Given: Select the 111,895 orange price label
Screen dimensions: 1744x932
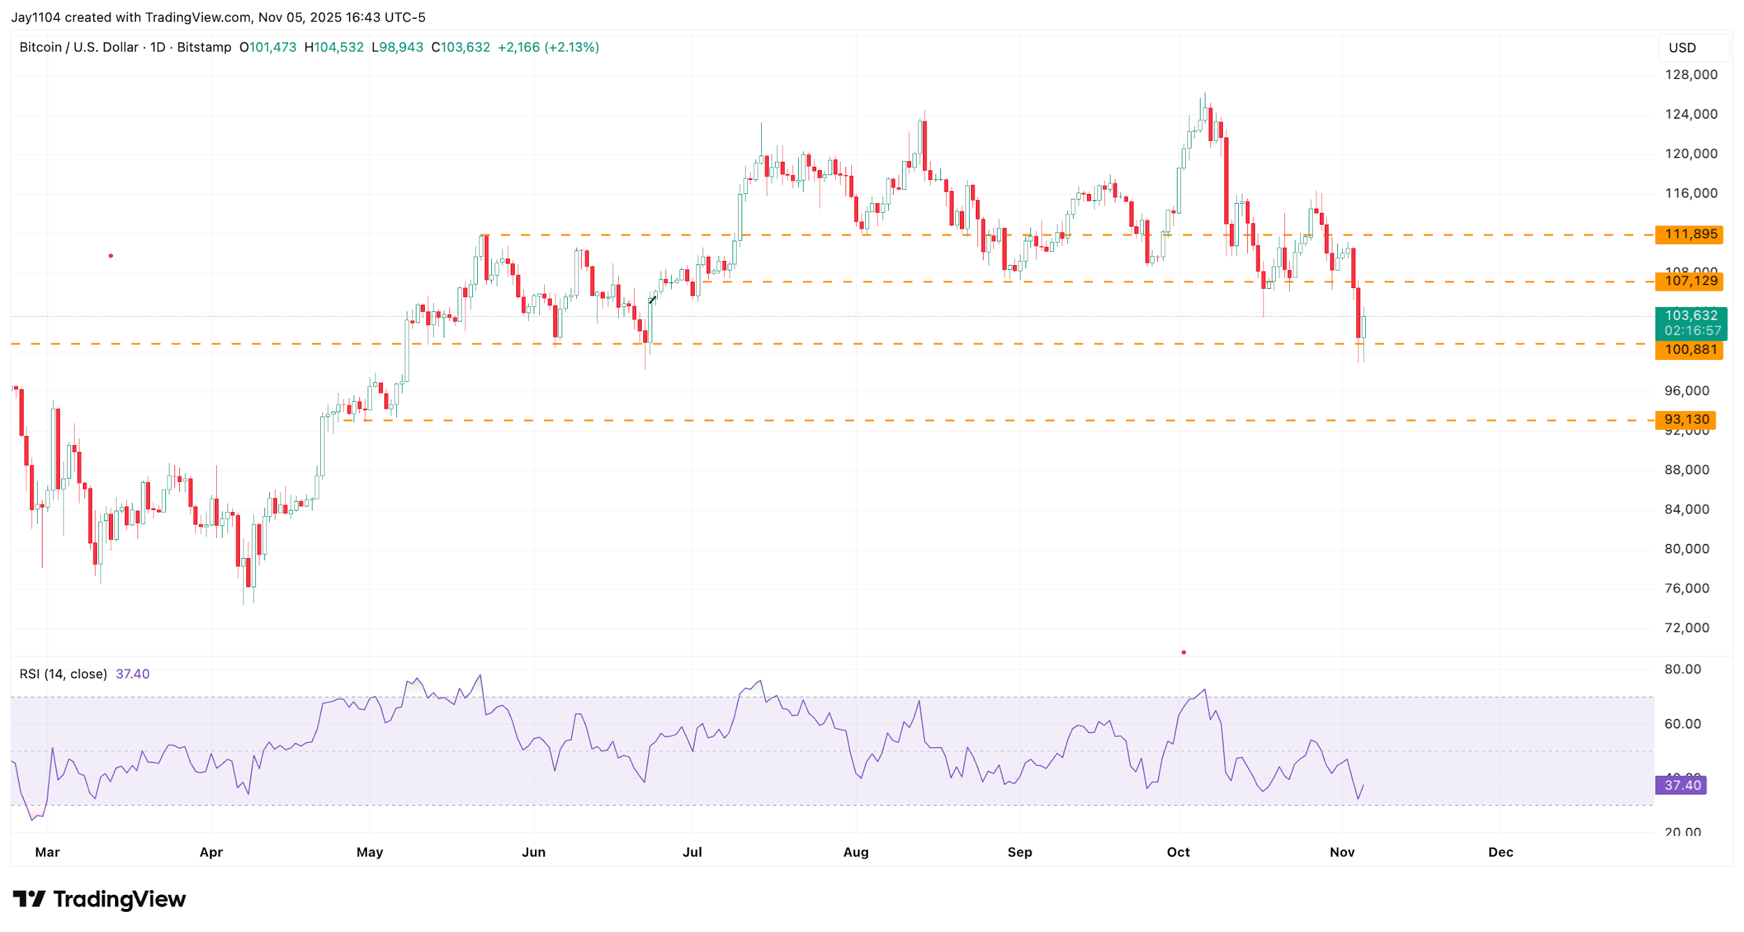Looking at the screenshot, I should 1689,234.
